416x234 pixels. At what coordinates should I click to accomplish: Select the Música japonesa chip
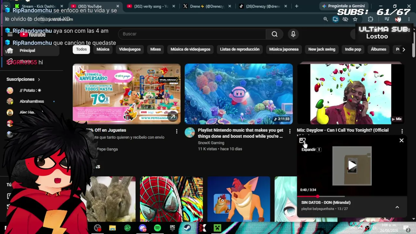pos(284,49)
